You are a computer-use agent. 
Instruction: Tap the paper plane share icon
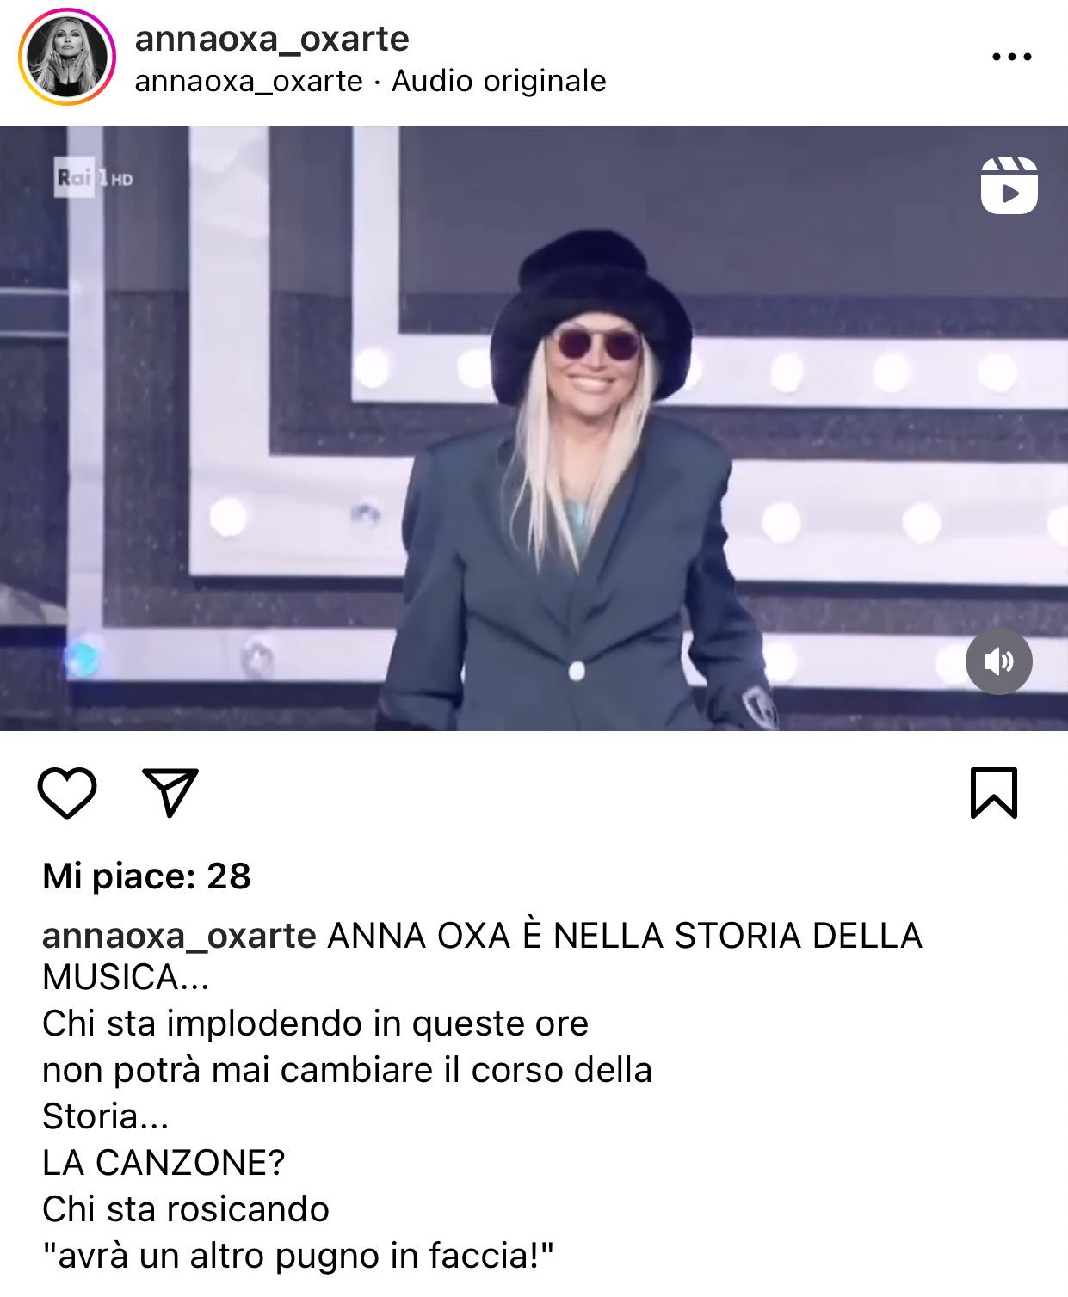(170, 792)
